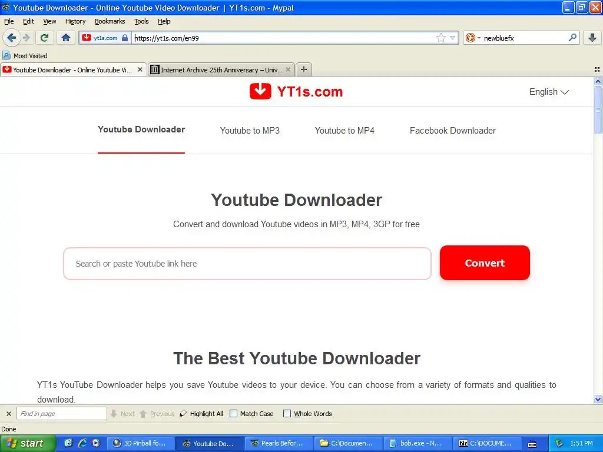Open the Home page button
Image resolution: width=603 pixels, height=452 pixels.
pos(66,38)
